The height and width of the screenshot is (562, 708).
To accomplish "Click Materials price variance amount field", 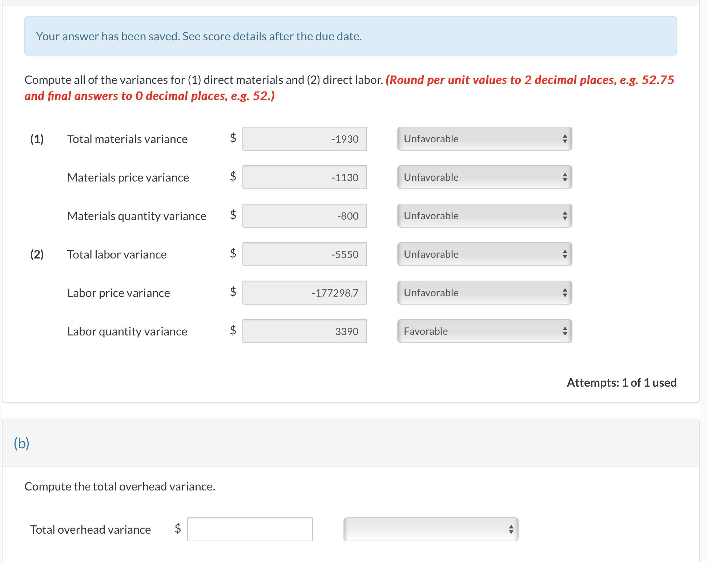I will coord(304,177).
